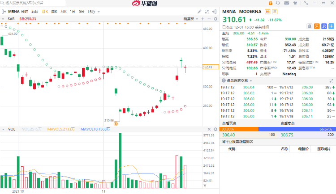
Task: Switch to 五日 five-day chart
Action: [x=34, y=12]
